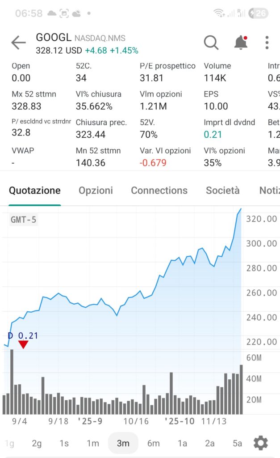Viewport: 280px width, 458px height.
Task: Select the 1a chart range
Action: [183, 443]
